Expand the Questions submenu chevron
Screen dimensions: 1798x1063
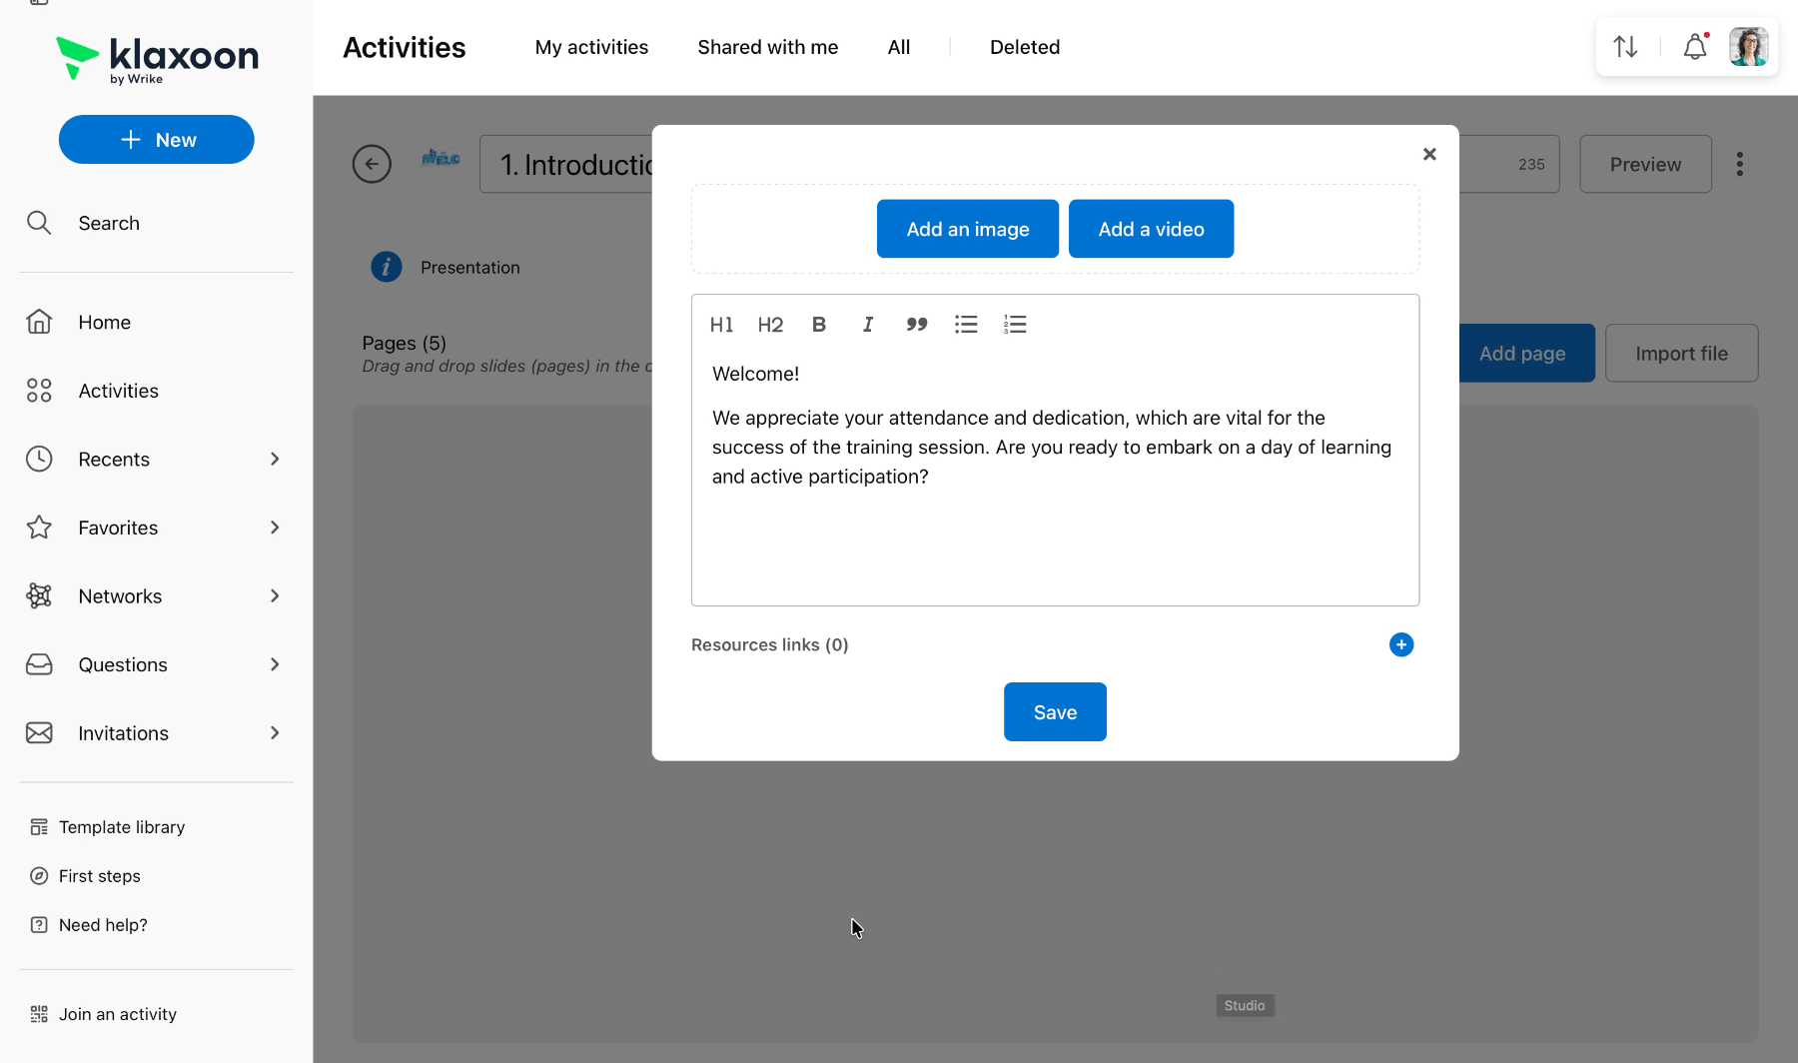pos(275,664)
